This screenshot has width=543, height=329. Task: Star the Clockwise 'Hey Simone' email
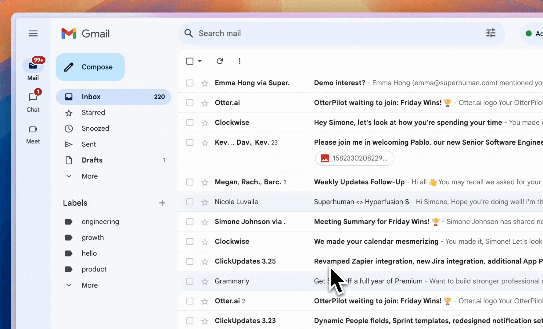[205, 123]
